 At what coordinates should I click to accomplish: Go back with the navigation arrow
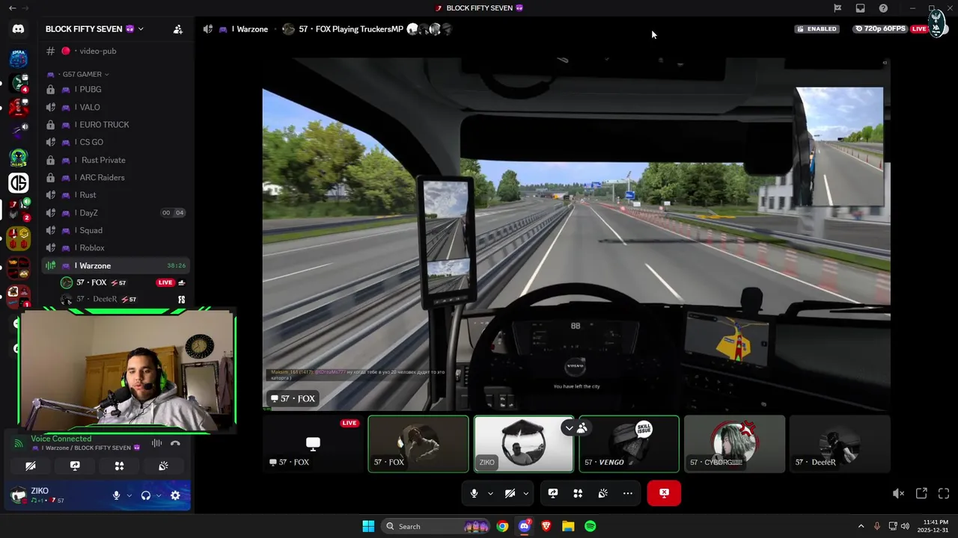[12, 8]
